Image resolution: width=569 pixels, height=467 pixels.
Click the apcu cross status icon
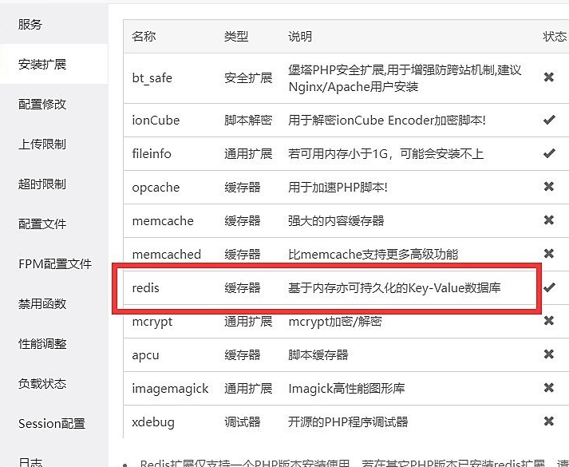(549, 354)
